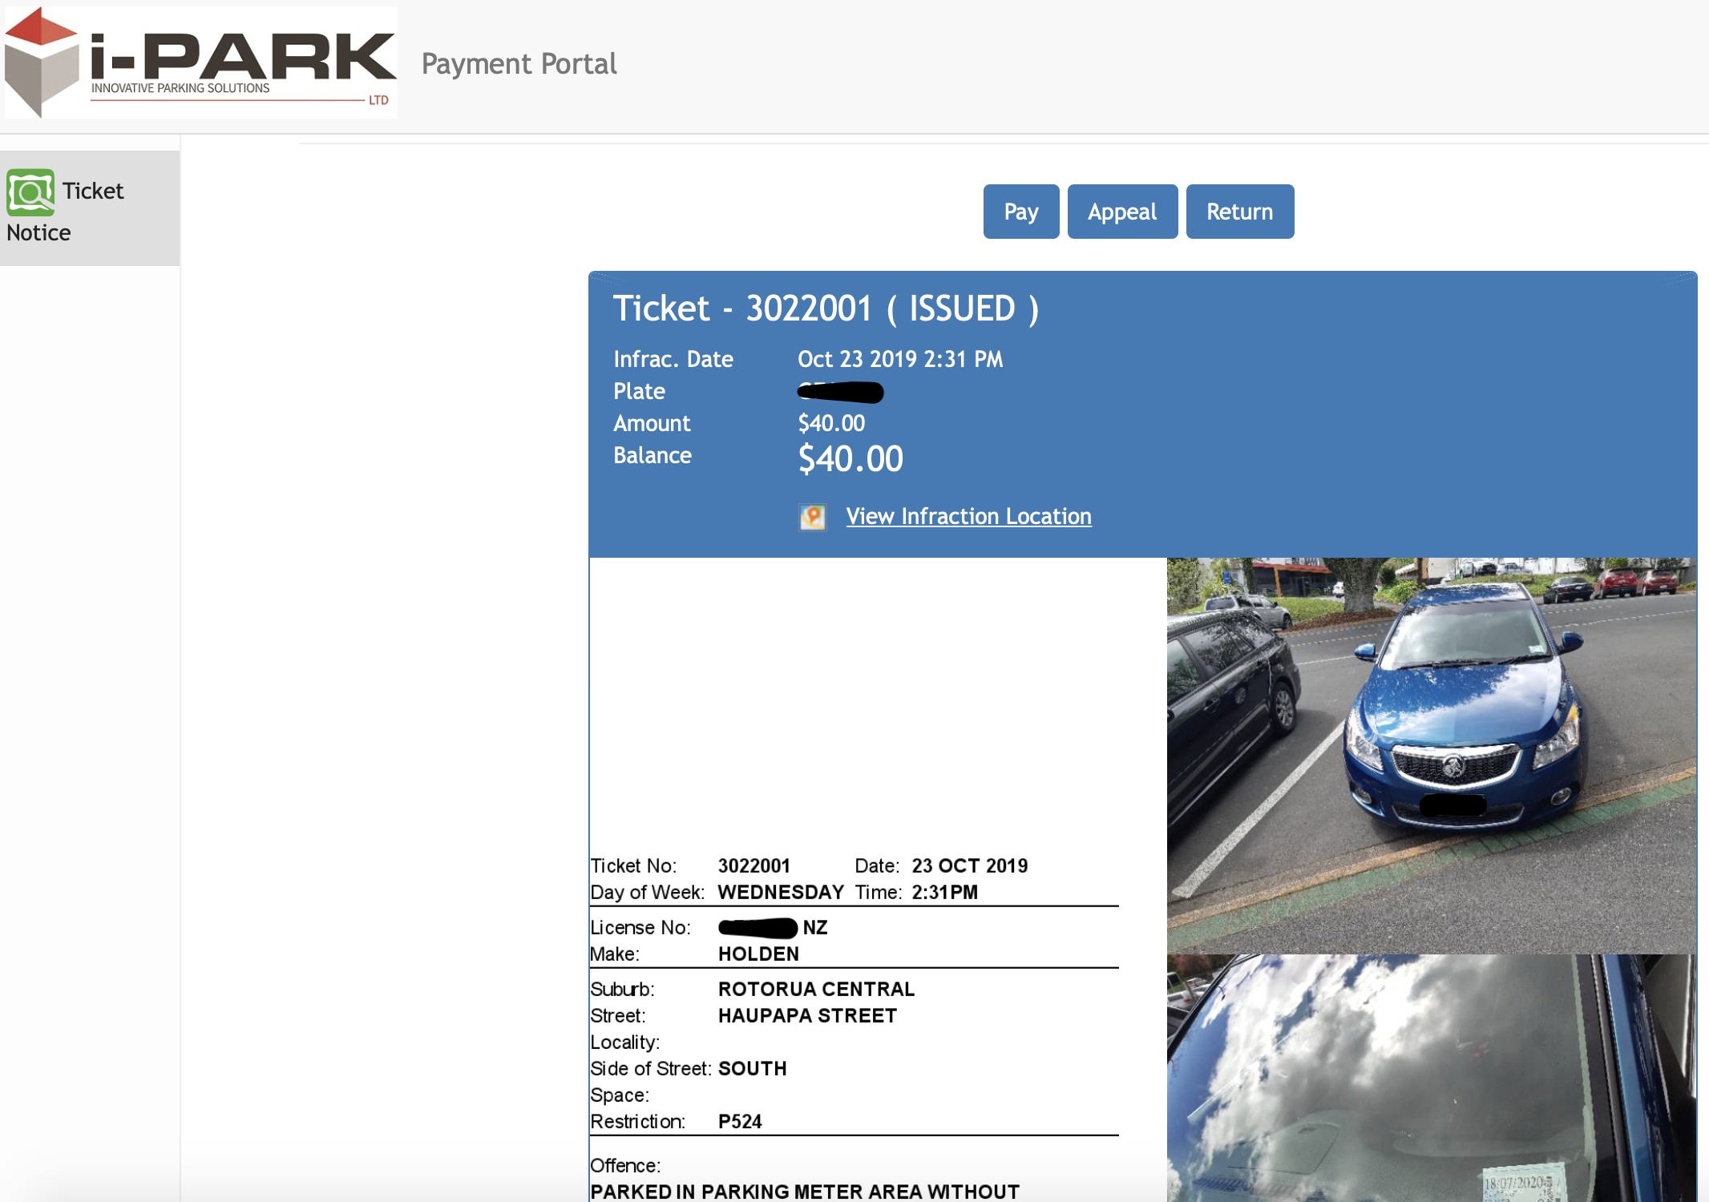Open the windshield close-up photo
The width and height of the screenshot is (1709, 1202).
coord(1431,1078)
